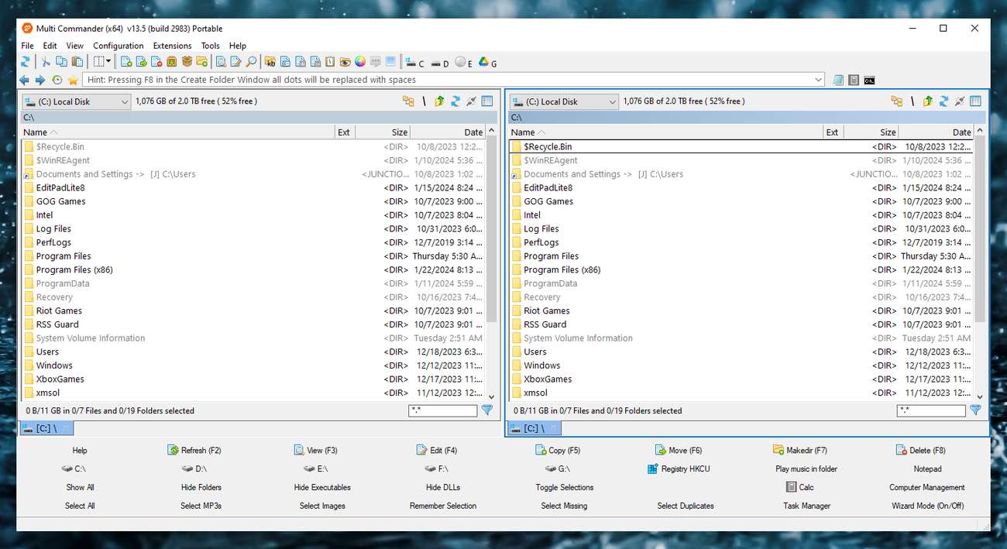Click the Back navigation arrow
1007x549 pixels.
[x=24, y=80]
